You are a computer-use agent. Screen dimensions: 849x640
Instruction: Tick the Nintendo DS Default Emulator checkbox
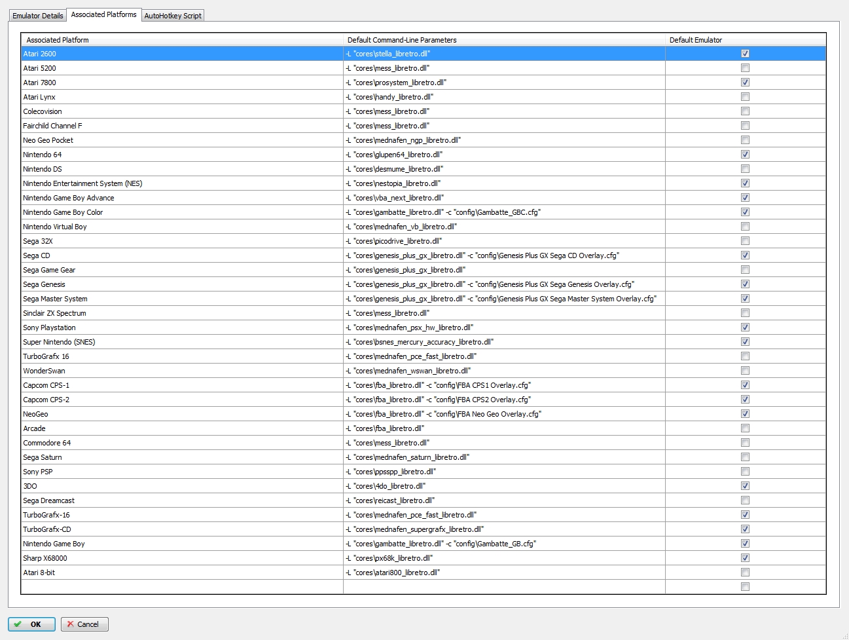745,169
